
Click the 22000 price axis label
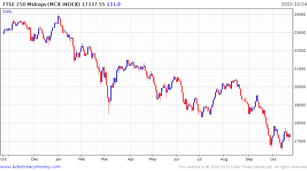click(299, 51)
